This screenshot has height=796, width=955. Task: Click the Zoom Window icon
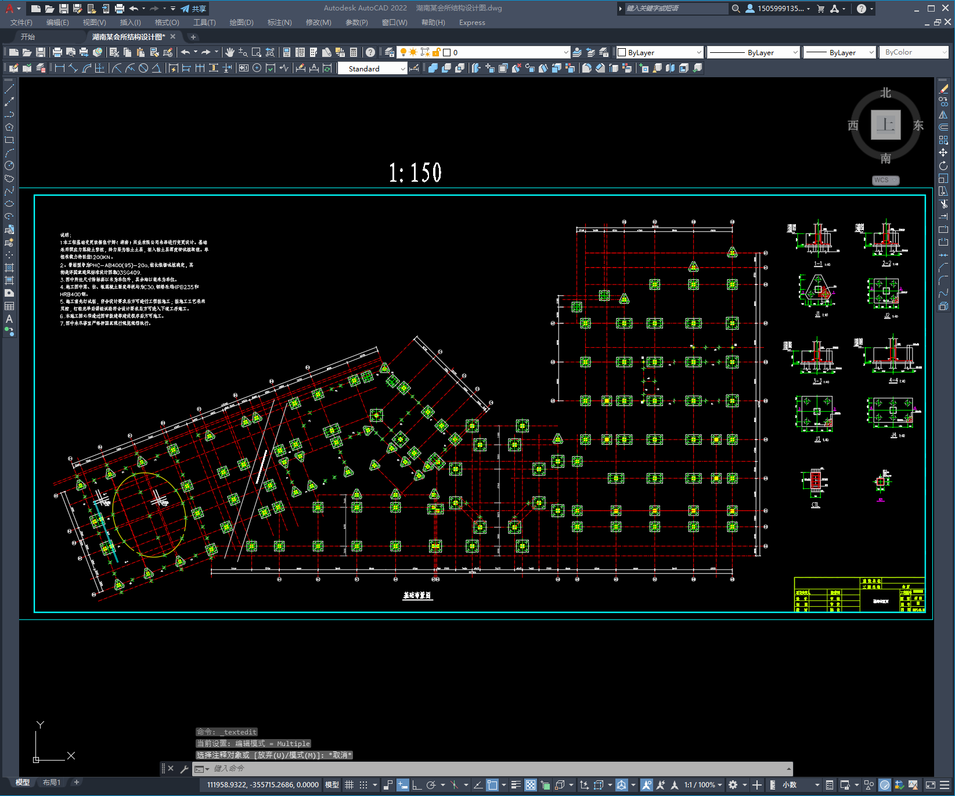click(256, 52)
